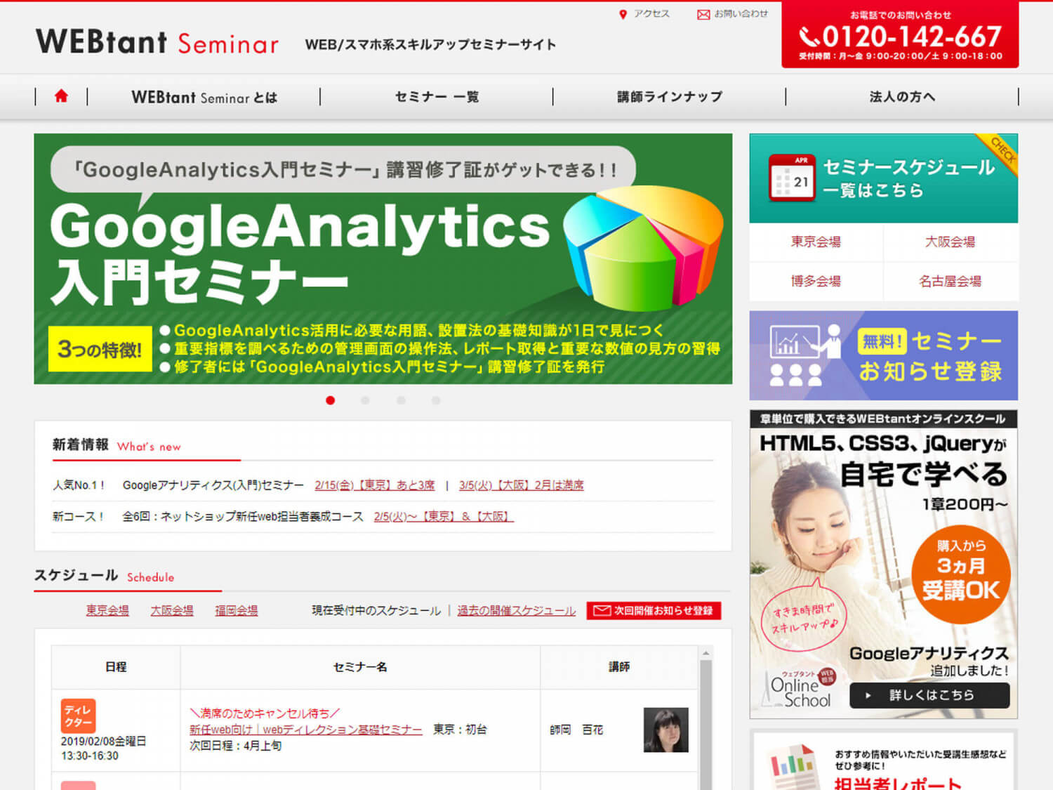Screen dimensions: 1053x790
Task: Open 過去の開催スケジュール link
Action: 517,611
